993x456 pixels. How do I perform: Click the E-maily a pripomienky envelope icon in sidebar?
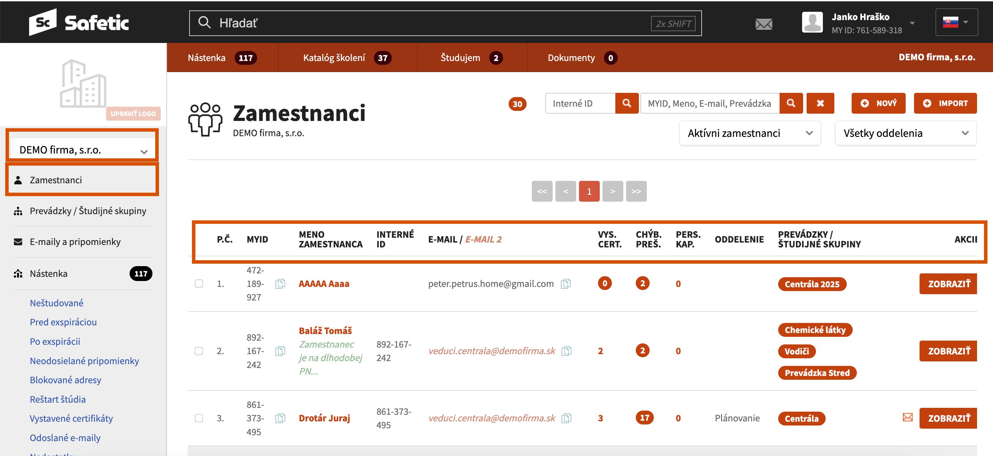point(18,242)
